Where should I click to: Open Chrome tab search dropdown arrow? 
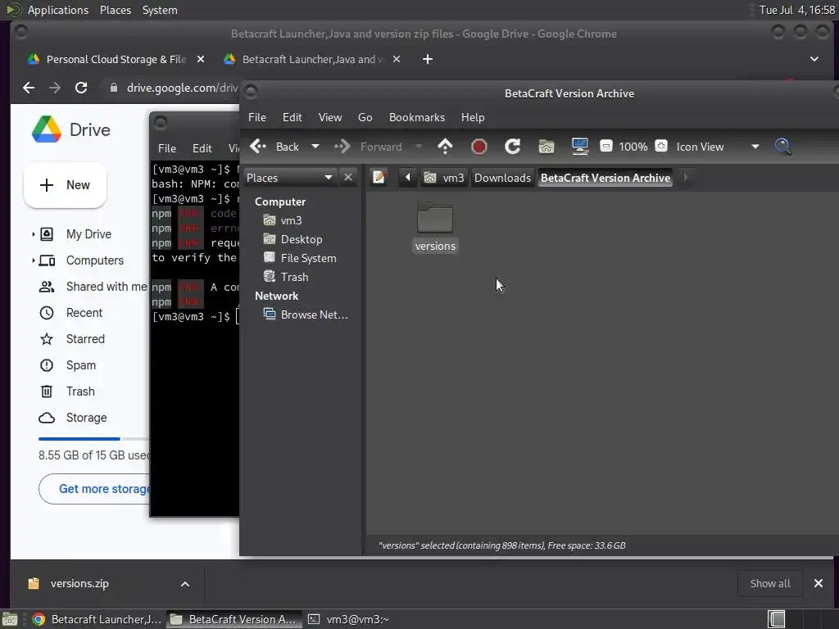pyautogui.click(x=814, y=59)
